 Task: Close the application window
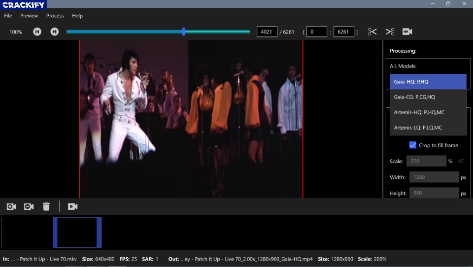(464, 3)
